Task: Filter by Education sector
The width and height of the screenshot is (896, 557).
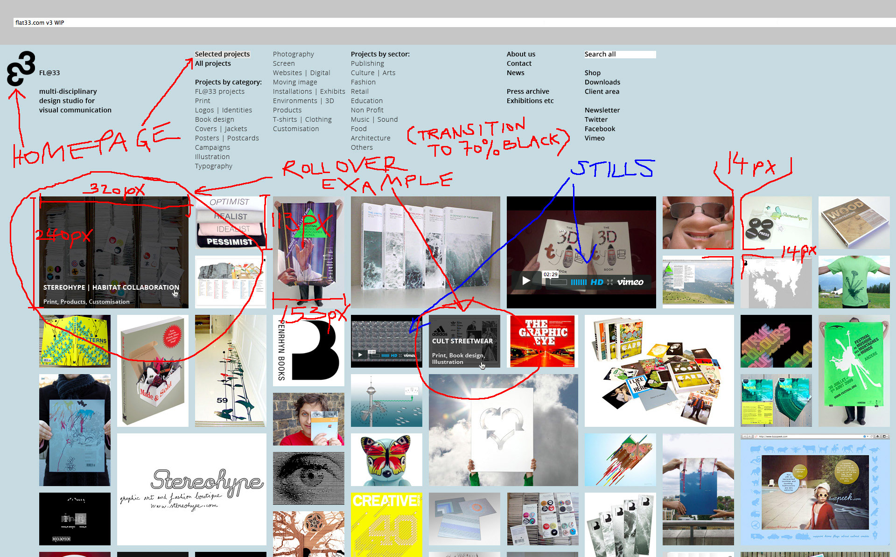Action: pos(367,101)
